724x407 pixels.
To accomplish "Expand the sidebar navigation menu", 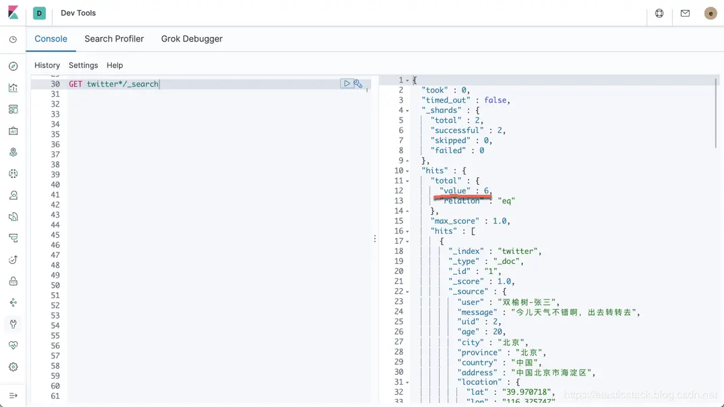I will (x=13, y=396).
